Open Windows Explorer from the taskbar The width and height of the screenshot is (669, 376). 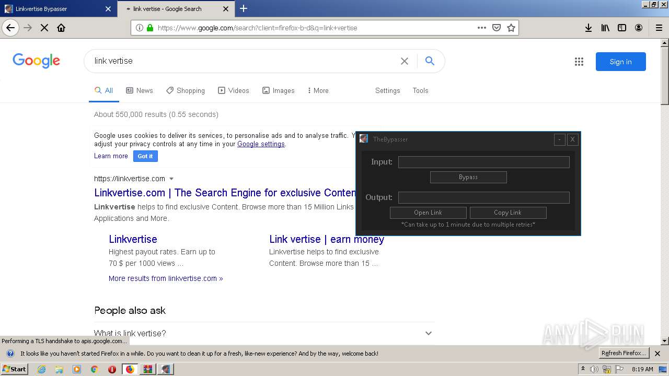(59, 369)
